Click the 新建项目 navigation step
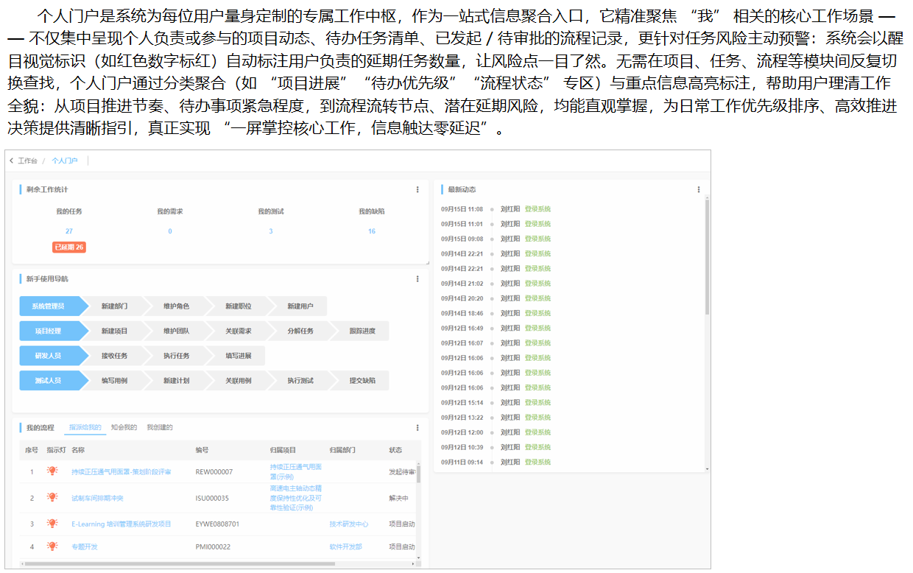 (116, 331)
